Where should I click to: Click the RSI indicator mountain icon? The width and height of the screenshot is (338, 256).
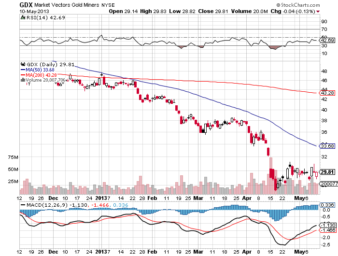pyautogui.click(x=23, y=17)
